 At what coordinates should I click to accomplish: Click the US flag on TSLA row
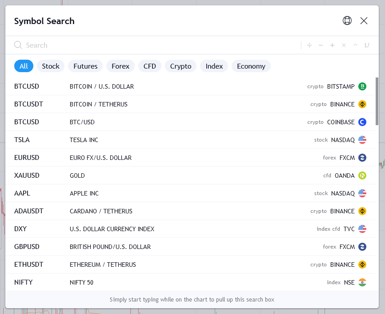point(362,140)
